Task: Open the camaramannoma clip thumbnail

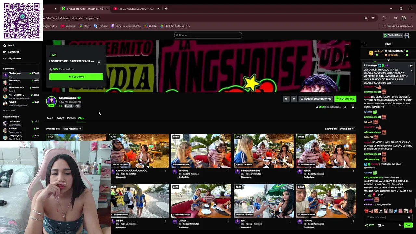Action: point(264,151)
